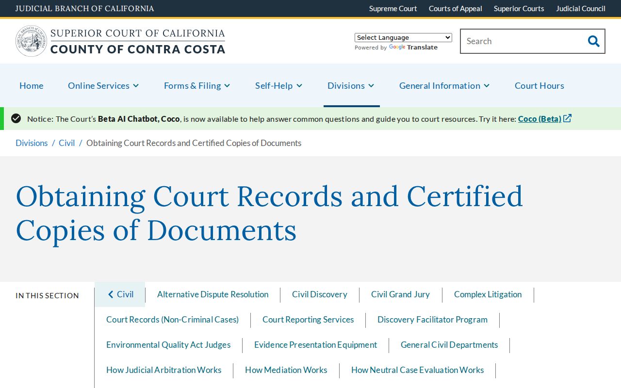Open Alternative Dispute Resolution section link
This screenshot has height=388, width=621.
(x=212, y=294)
